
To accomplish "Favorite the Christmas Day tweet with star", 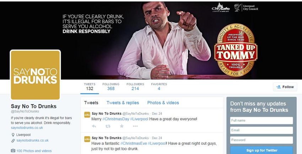I will point(122,126).
